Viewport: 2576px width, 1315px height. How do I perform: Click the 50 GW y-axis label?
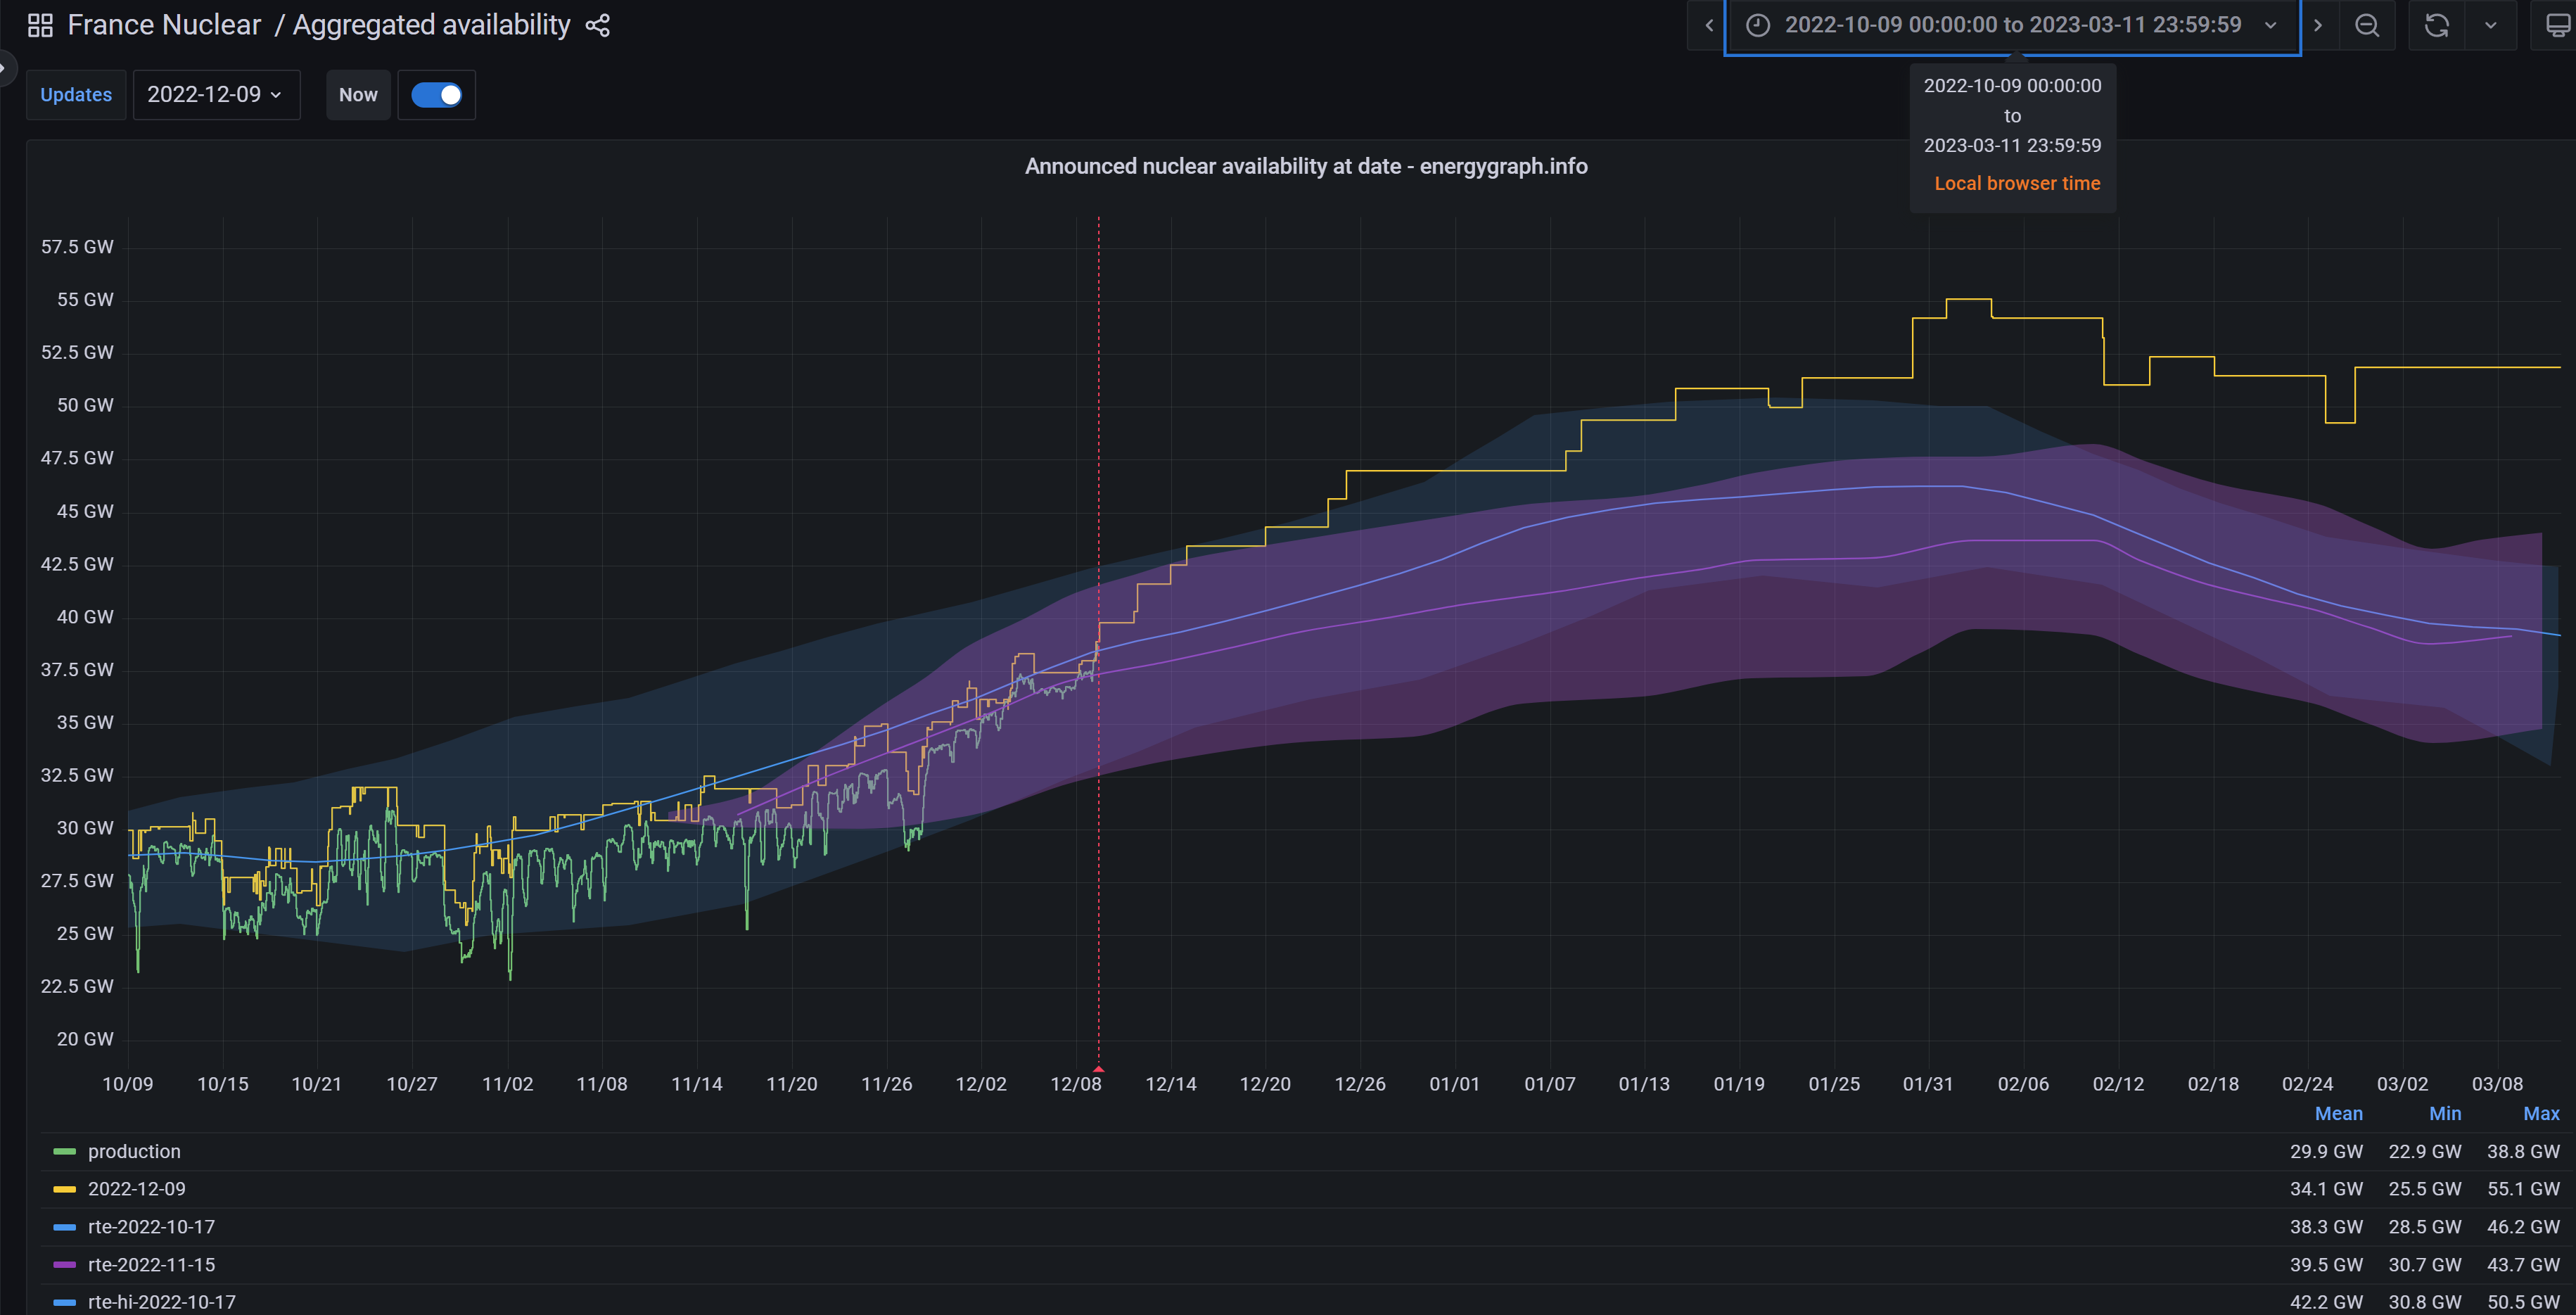coord(85,405)
